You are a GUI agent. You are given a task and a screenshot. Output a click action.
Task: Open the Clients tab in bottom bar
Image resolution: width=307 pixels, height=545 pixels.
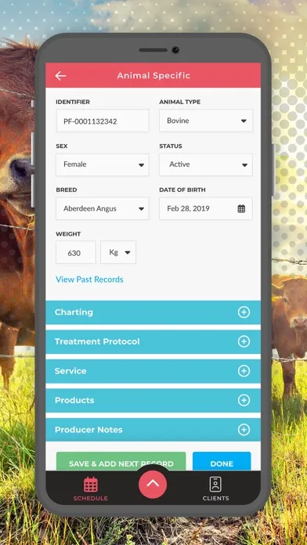coord(215,489)
